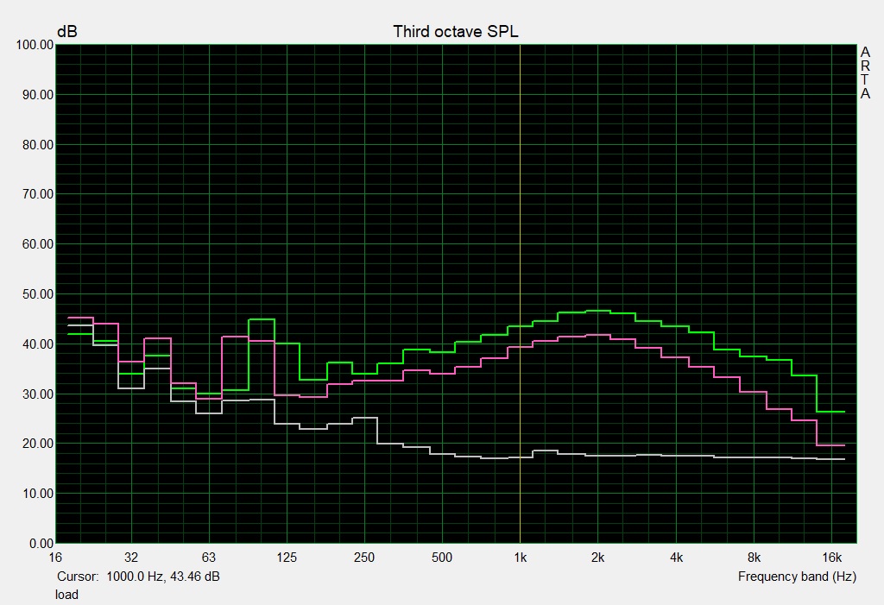This screenshot has height=605, width=884.
Task: Click the 250 frequency axis label
Action: click(x=364, y=558)
